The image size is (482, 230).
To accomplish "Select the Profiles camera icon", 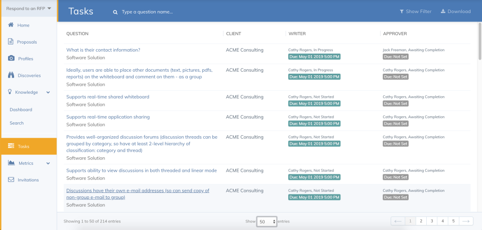I will 11,58.
